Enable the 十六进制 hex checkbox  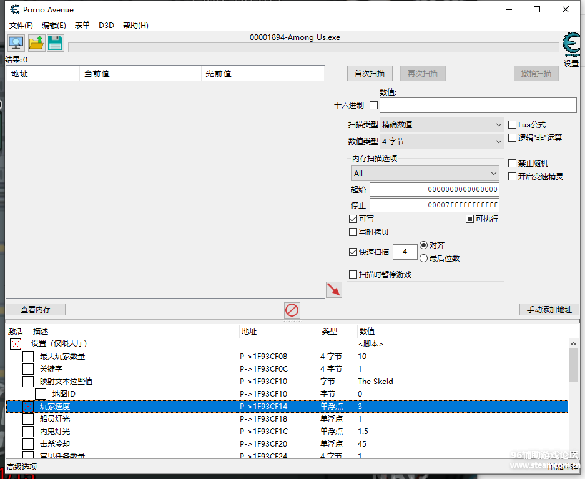[x=373, y=106]
